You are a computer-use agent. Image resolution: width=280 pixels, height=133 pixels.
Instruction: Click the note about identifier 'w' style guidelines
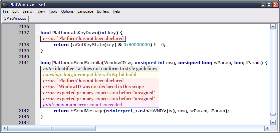coord(100,69)
